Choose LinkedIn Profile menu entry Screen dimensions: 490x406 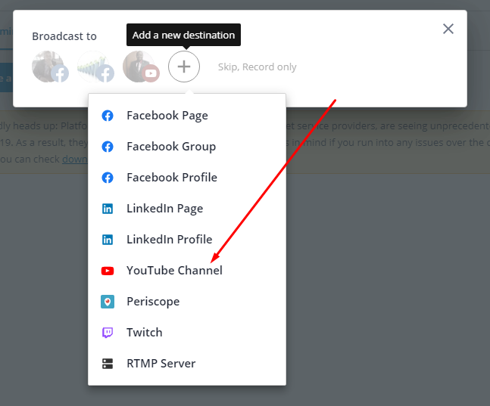coord(169,240)
